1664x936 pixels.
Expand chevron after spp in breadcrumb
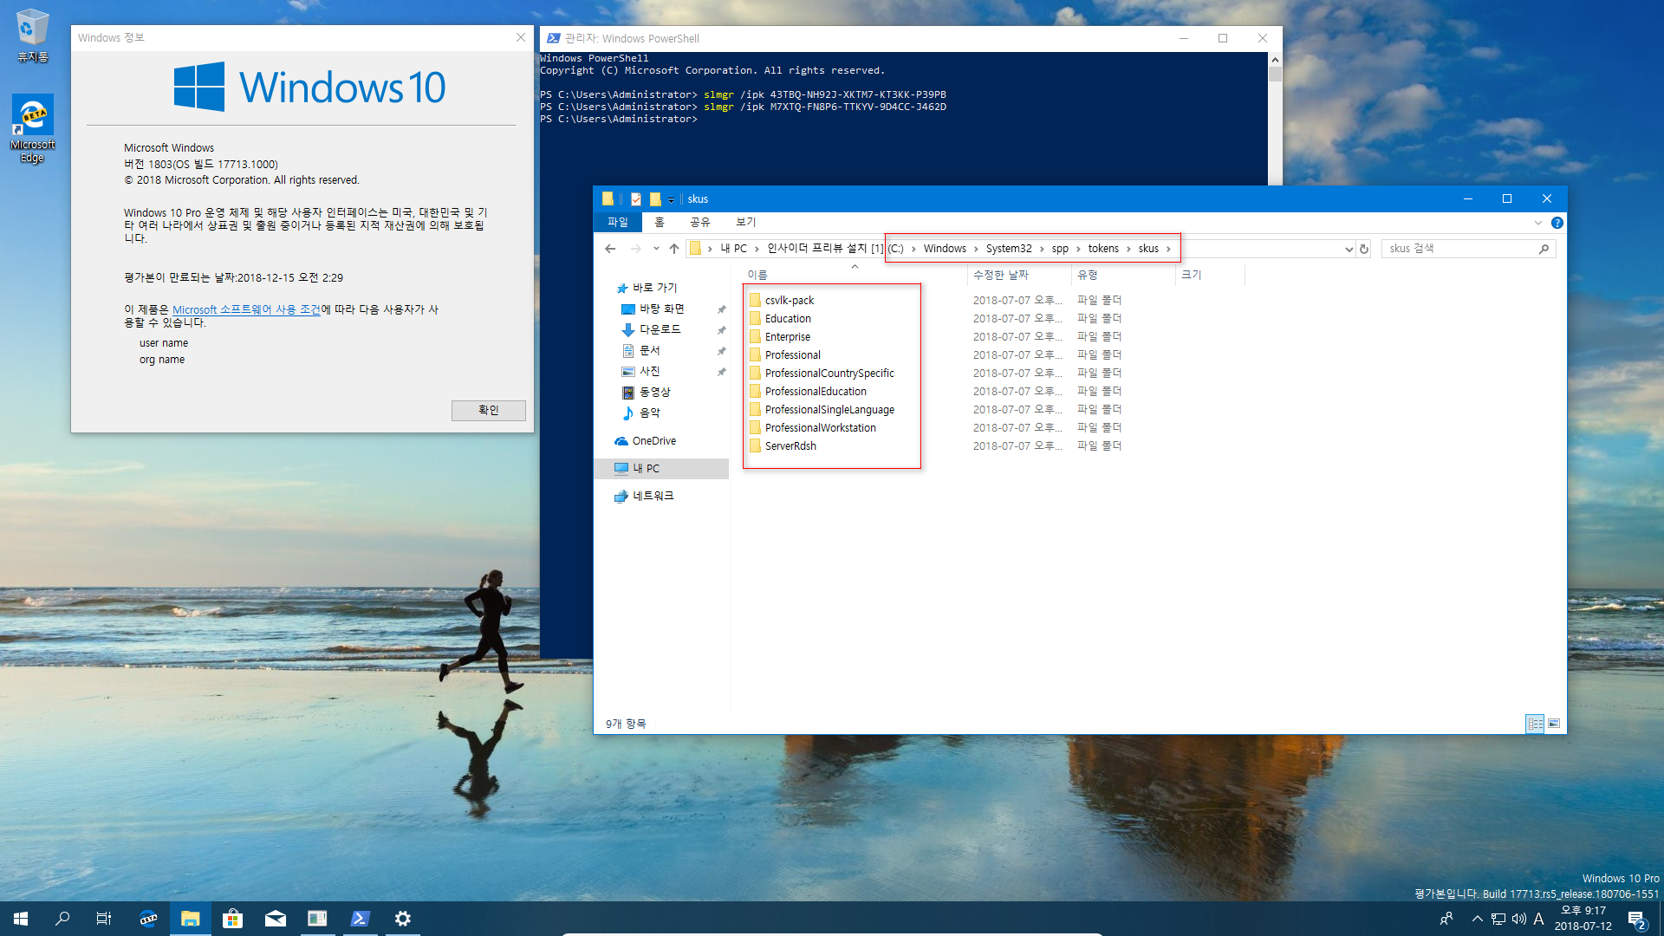click(x=1078, y=249)
